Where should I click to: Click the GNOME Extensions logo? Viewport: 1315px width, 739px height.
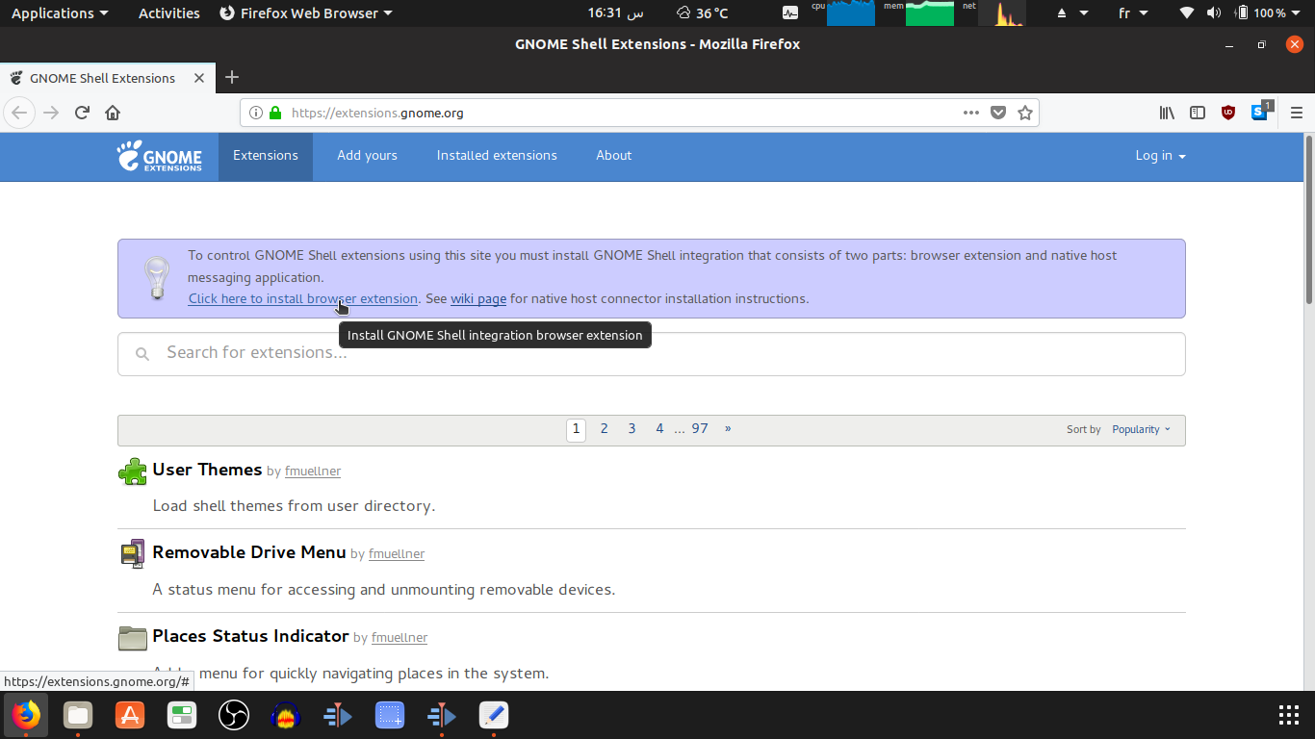[160, 156]
